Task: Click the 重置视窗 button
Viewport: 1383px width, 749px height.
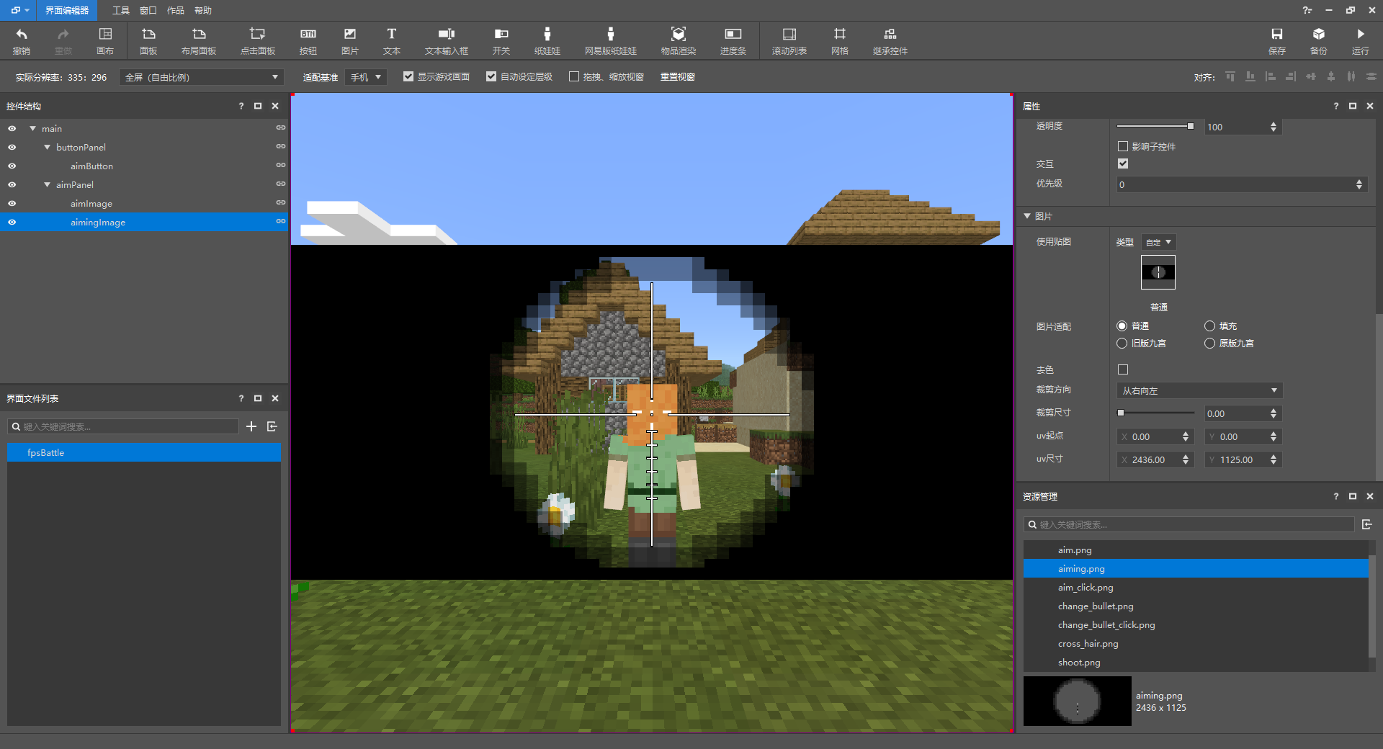Action: click(678, 76)
